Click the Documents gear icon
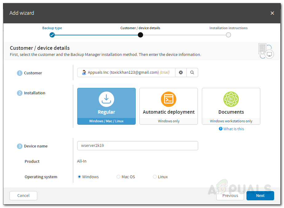The image size is (284, 208). pos(231,99)
